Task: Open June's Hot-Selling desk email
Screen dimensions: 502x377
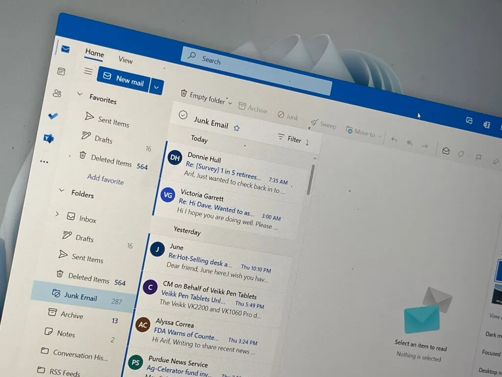Action: pos(218,265)
